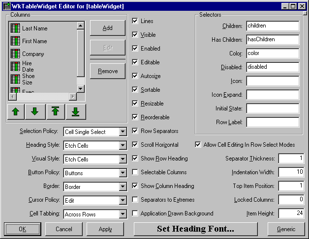This screenshot has width=309, height=239.
Task: Select the First Name column icon
Action: click(x=15, y=41)
